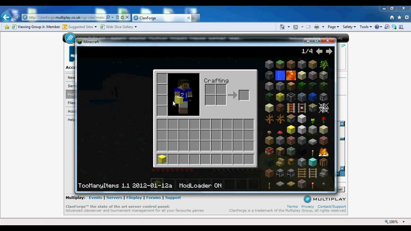Select the water block in item panel
Screen dimensions: 411x231
[x=280, y=75]
